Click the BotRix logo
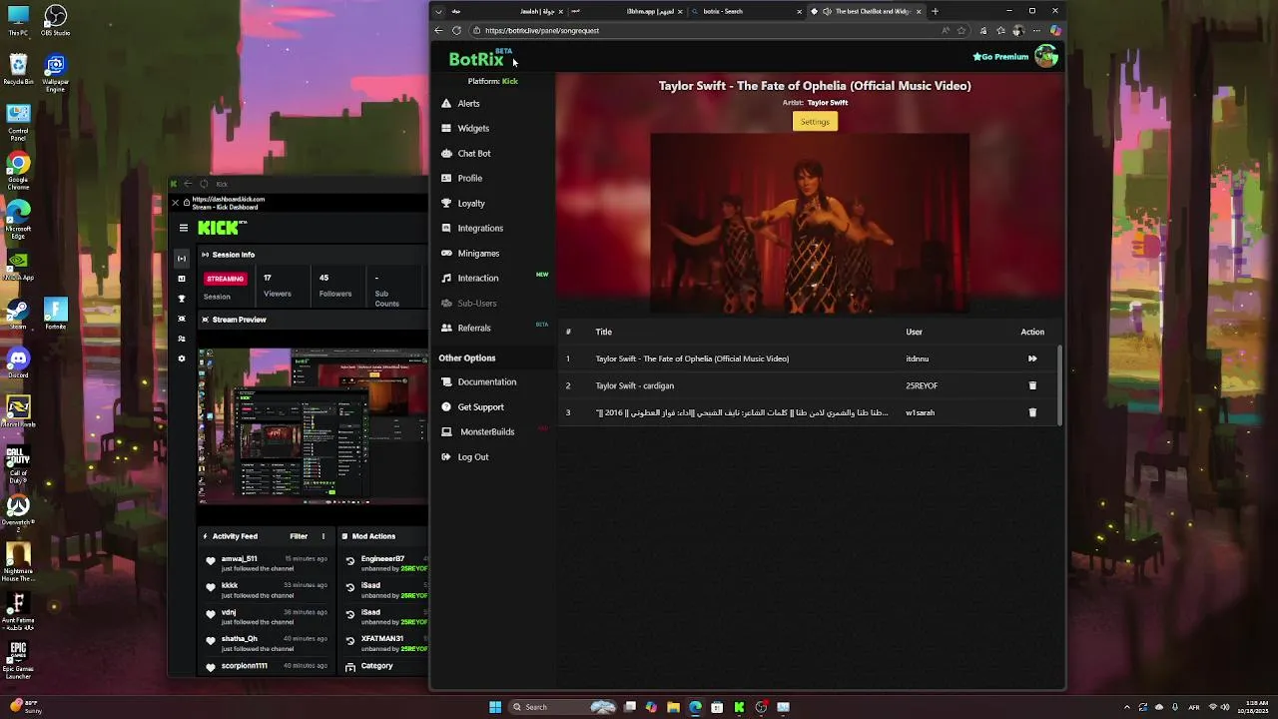Screen dimensions: 1278x719 pos(476,59)
